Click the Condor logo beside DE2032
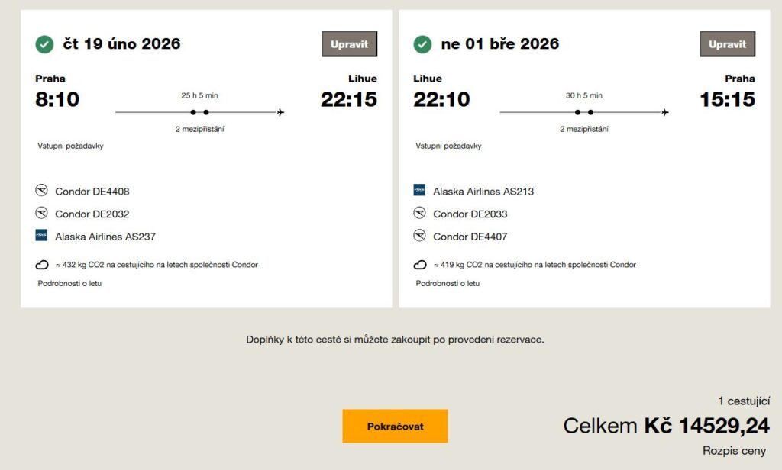The width and height of the screenshot is (782, 470). pyautogui.click(x=41, y=214)
